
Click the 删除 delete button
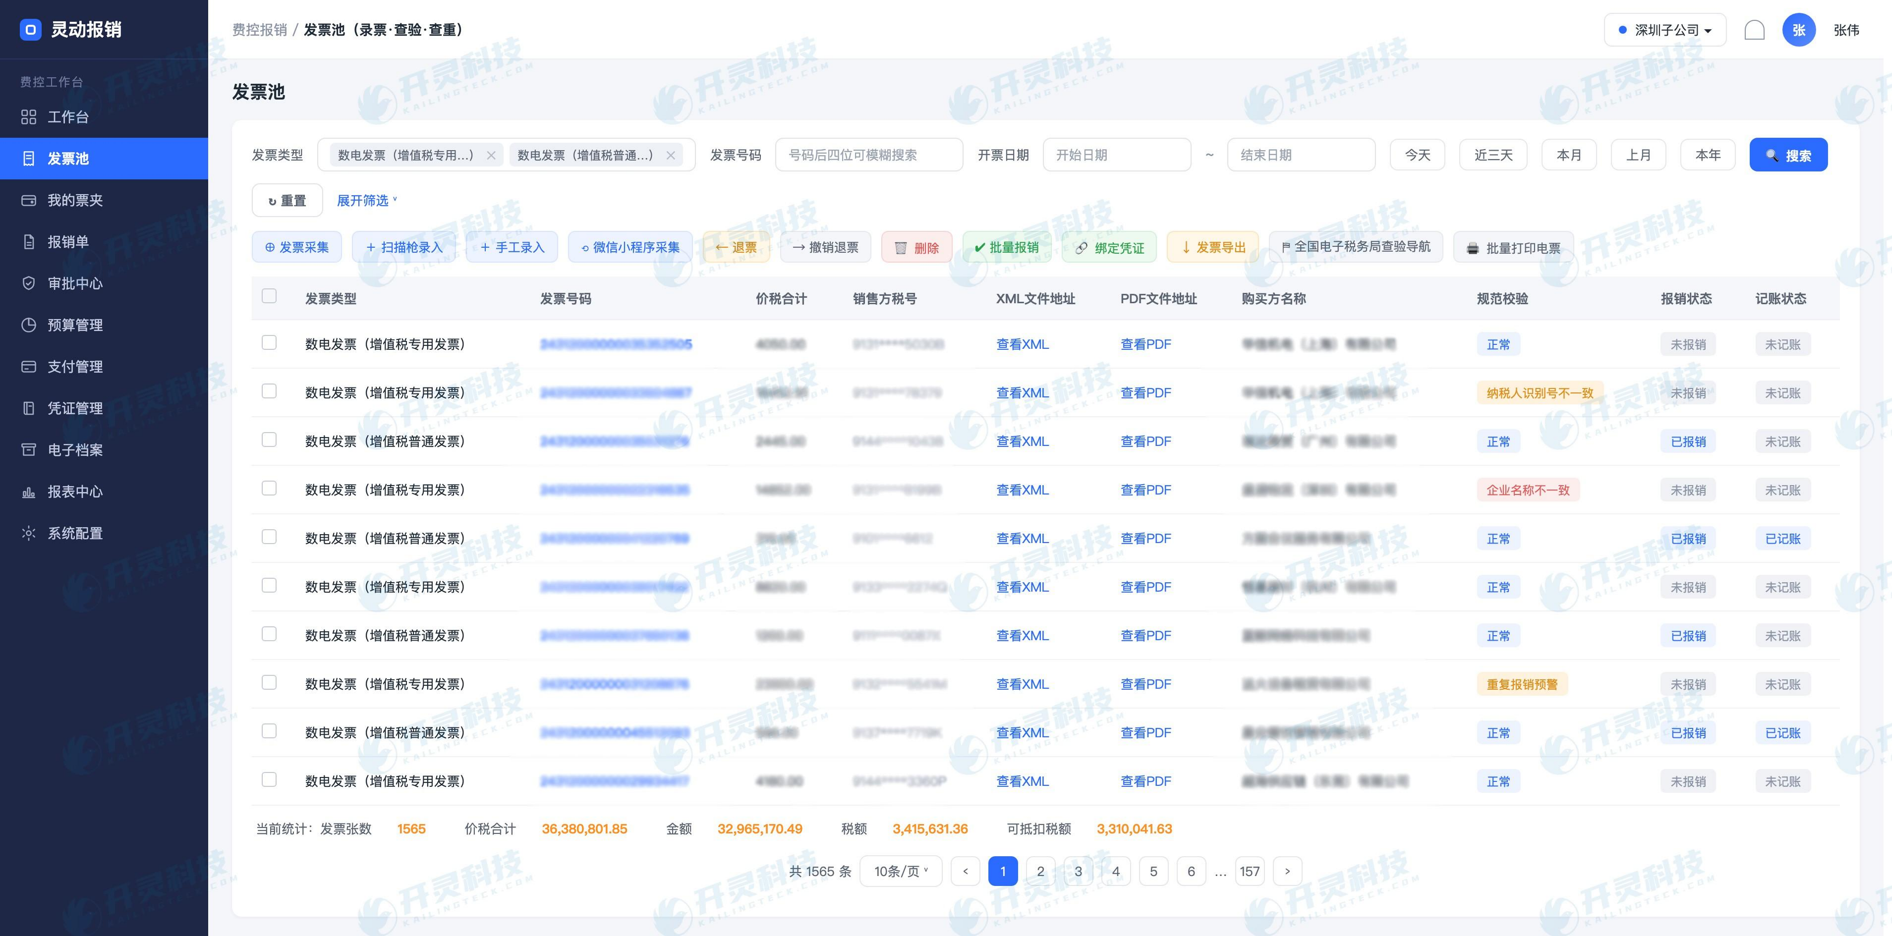point(917,247)
